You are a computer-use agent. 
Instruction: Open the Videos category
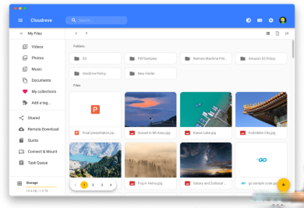pyautogui.click(x=37, y=47)
